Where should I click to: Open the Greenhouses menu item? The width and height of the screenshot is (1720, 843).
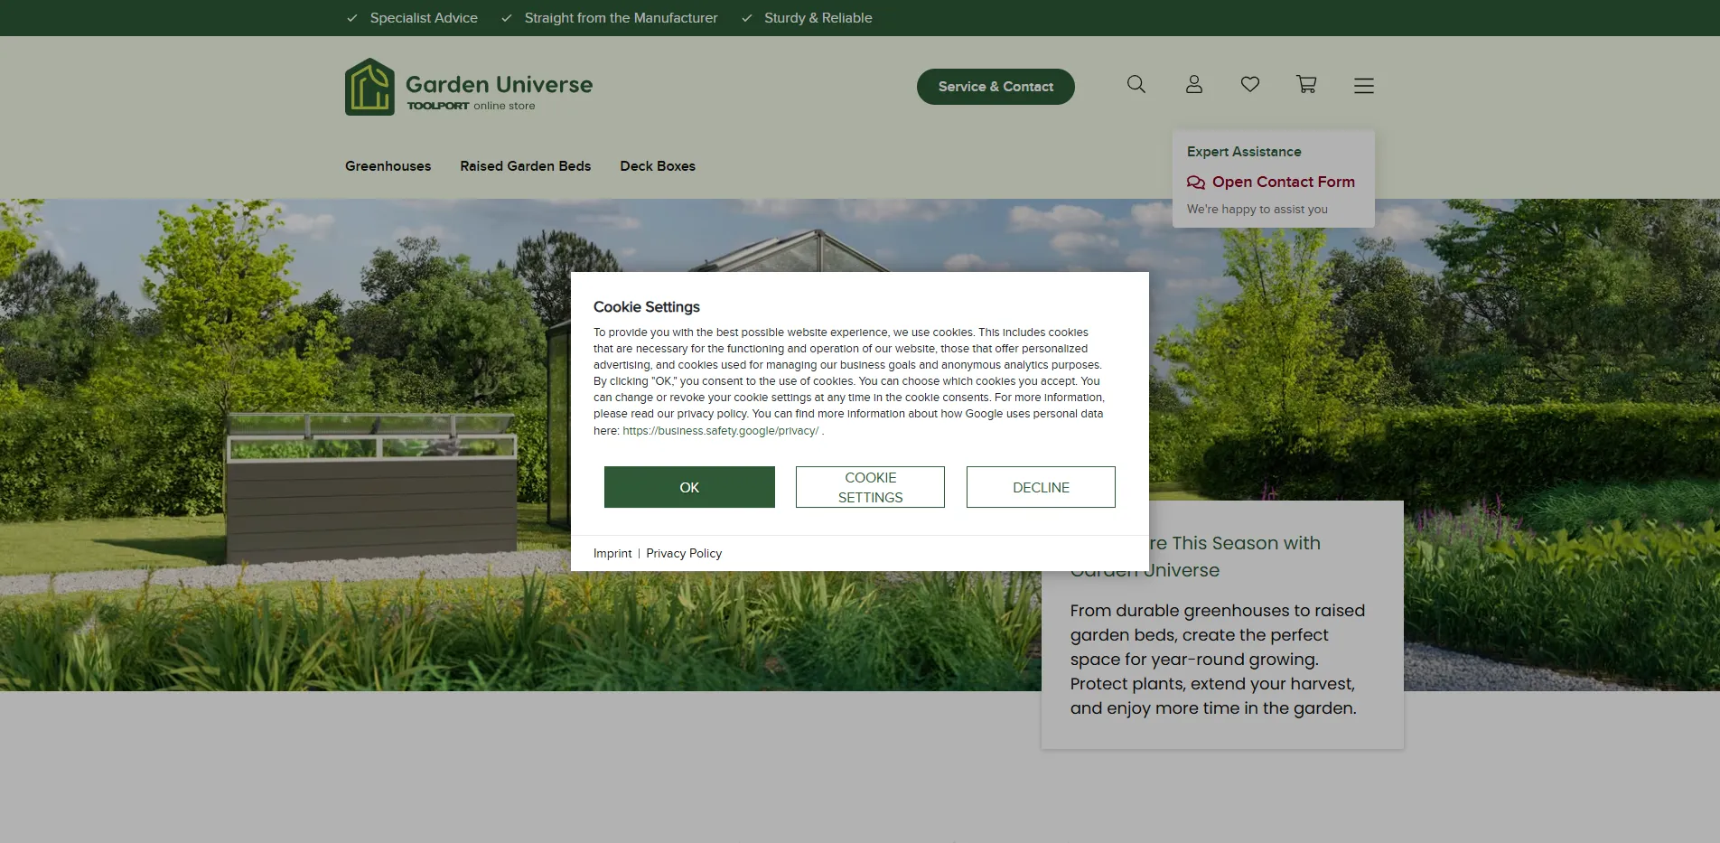(x=388, y=166)
